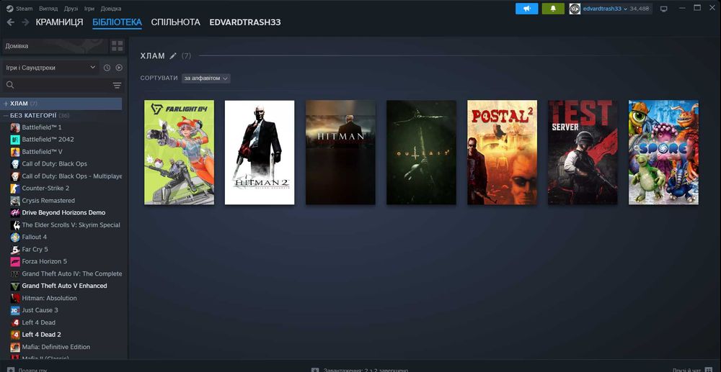
Task: Open the Ігри menu
Action: [x=89, y=9]
